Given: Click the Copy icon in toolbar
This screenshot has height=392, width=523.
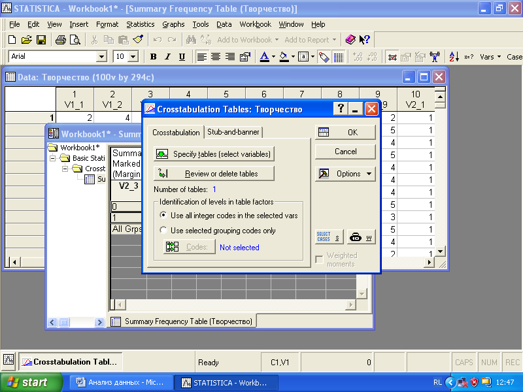Looking at the screenshot, I should tap(109, 40).
